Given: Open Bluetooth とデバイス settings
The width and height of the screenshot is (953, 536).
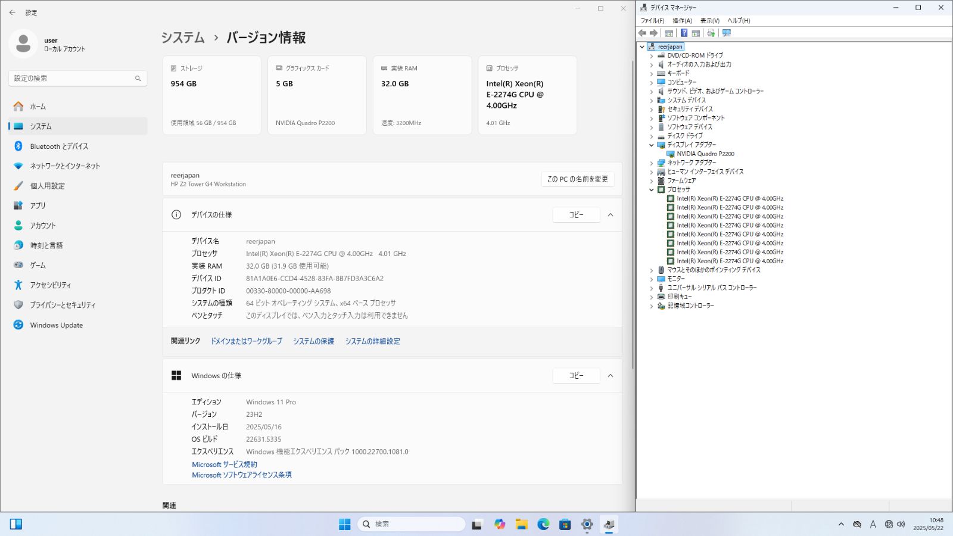Looking at the screenshot, I should point(78,147).
